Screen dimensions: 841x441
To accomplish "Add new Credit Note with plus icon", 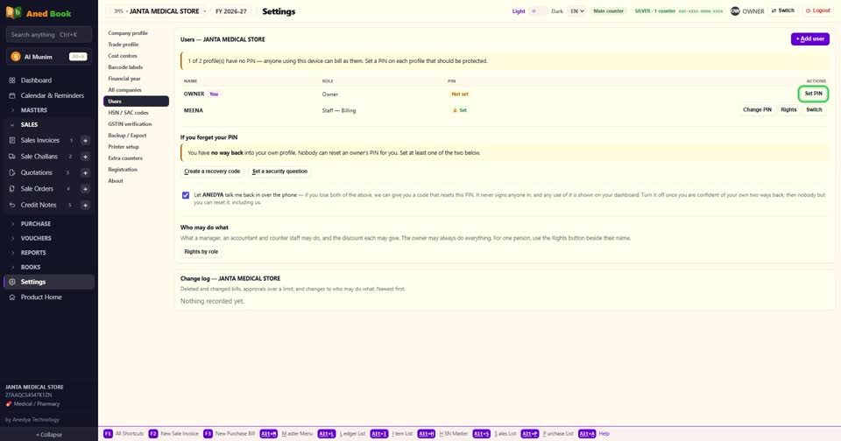I will pyautogui.click(x=85, y=205).
